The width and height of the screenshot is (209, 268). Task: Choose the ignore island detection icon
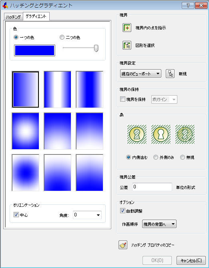click(185, 134)
